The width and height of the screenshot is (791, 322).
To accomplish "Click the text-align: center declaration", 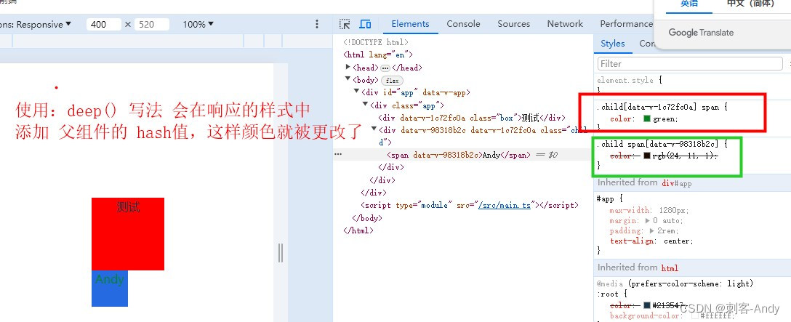I will pyautogui.click(x=651, y=241).
